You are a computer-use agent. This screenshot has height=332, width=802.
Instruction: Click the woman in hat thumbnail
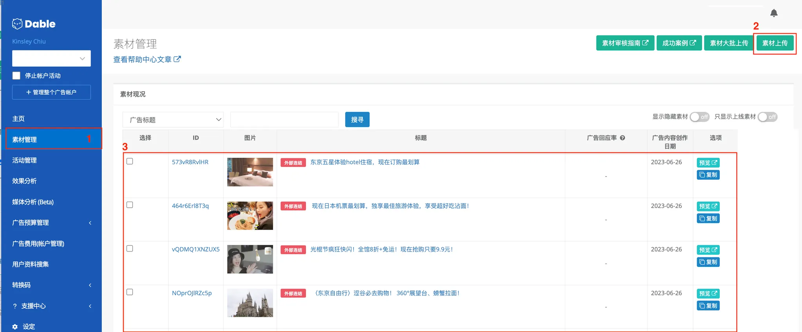tap(250, 259)
